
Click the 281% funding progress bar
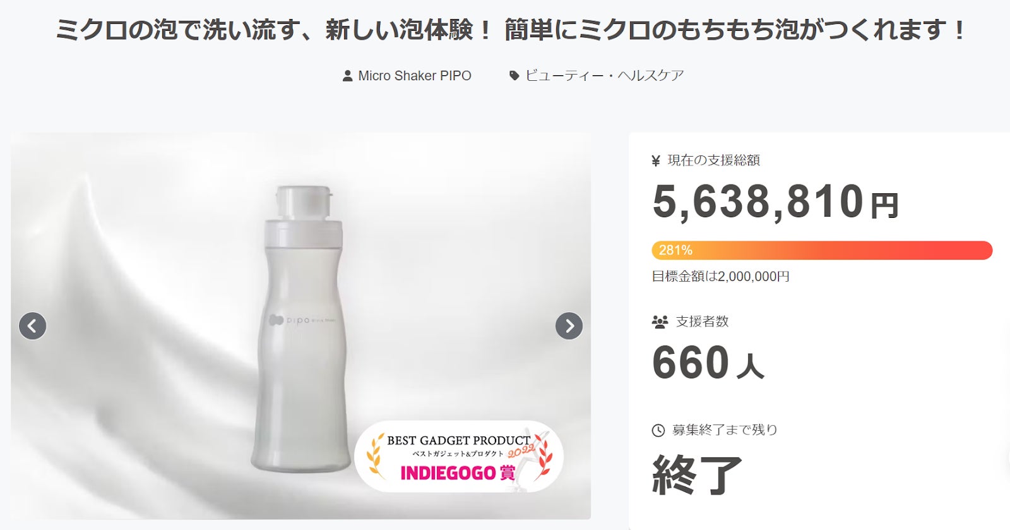coord(821,250)
